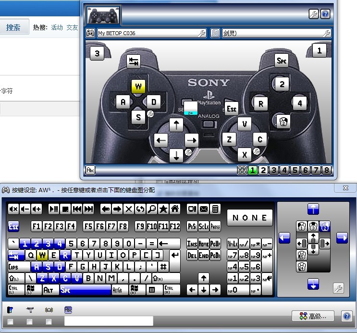This screenshot has height=333, width=357.
Task: Open the 高级... advanced button
Action: (x=313, y=316)
